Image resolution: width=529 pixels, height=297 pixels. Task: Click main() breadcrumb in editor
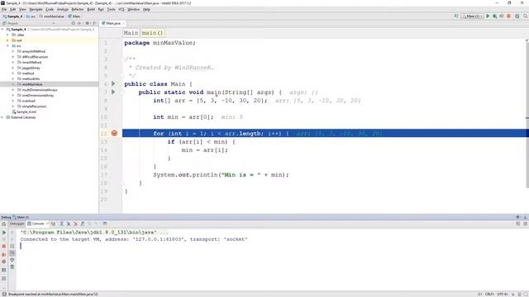[x=152, y=33]
